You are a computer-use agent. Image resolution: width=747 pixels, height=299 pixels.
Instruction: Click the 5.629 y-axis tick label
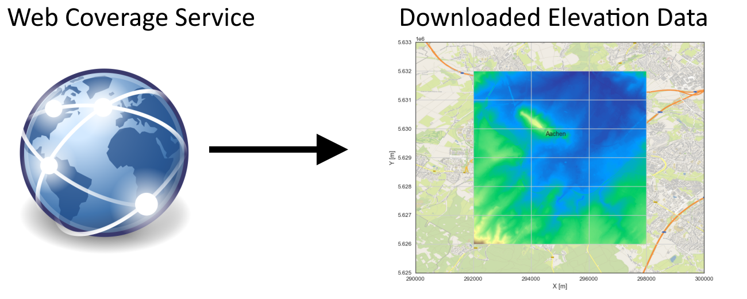pyautogui.click(x=405, y=158)
